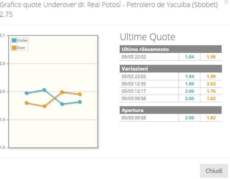230x179 pixels.
Task: Select the last blue Under data point
Action: click(80, 102)
